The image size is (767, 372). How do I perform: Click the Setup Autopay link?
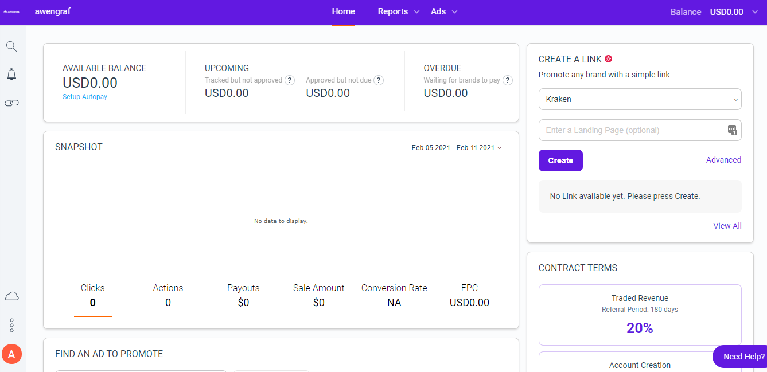[85, 97]
